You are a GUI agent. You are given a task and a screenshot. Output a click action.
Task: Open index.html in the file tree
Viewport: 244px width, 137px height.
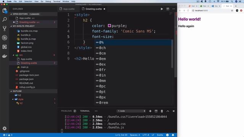pyautogui.click(x=26, y=51)
